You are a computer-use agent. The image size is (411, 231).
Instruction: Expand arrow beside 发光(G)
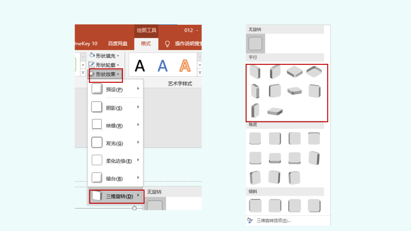tap(138, 142)
